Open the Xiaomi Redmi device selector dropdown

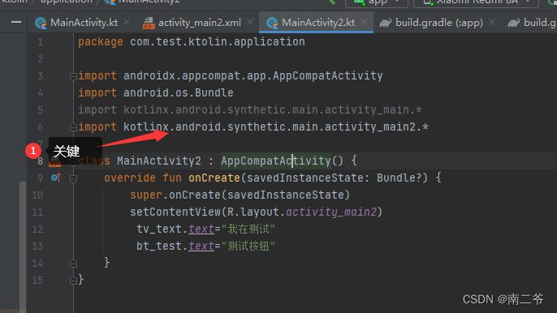coord(476,3)
